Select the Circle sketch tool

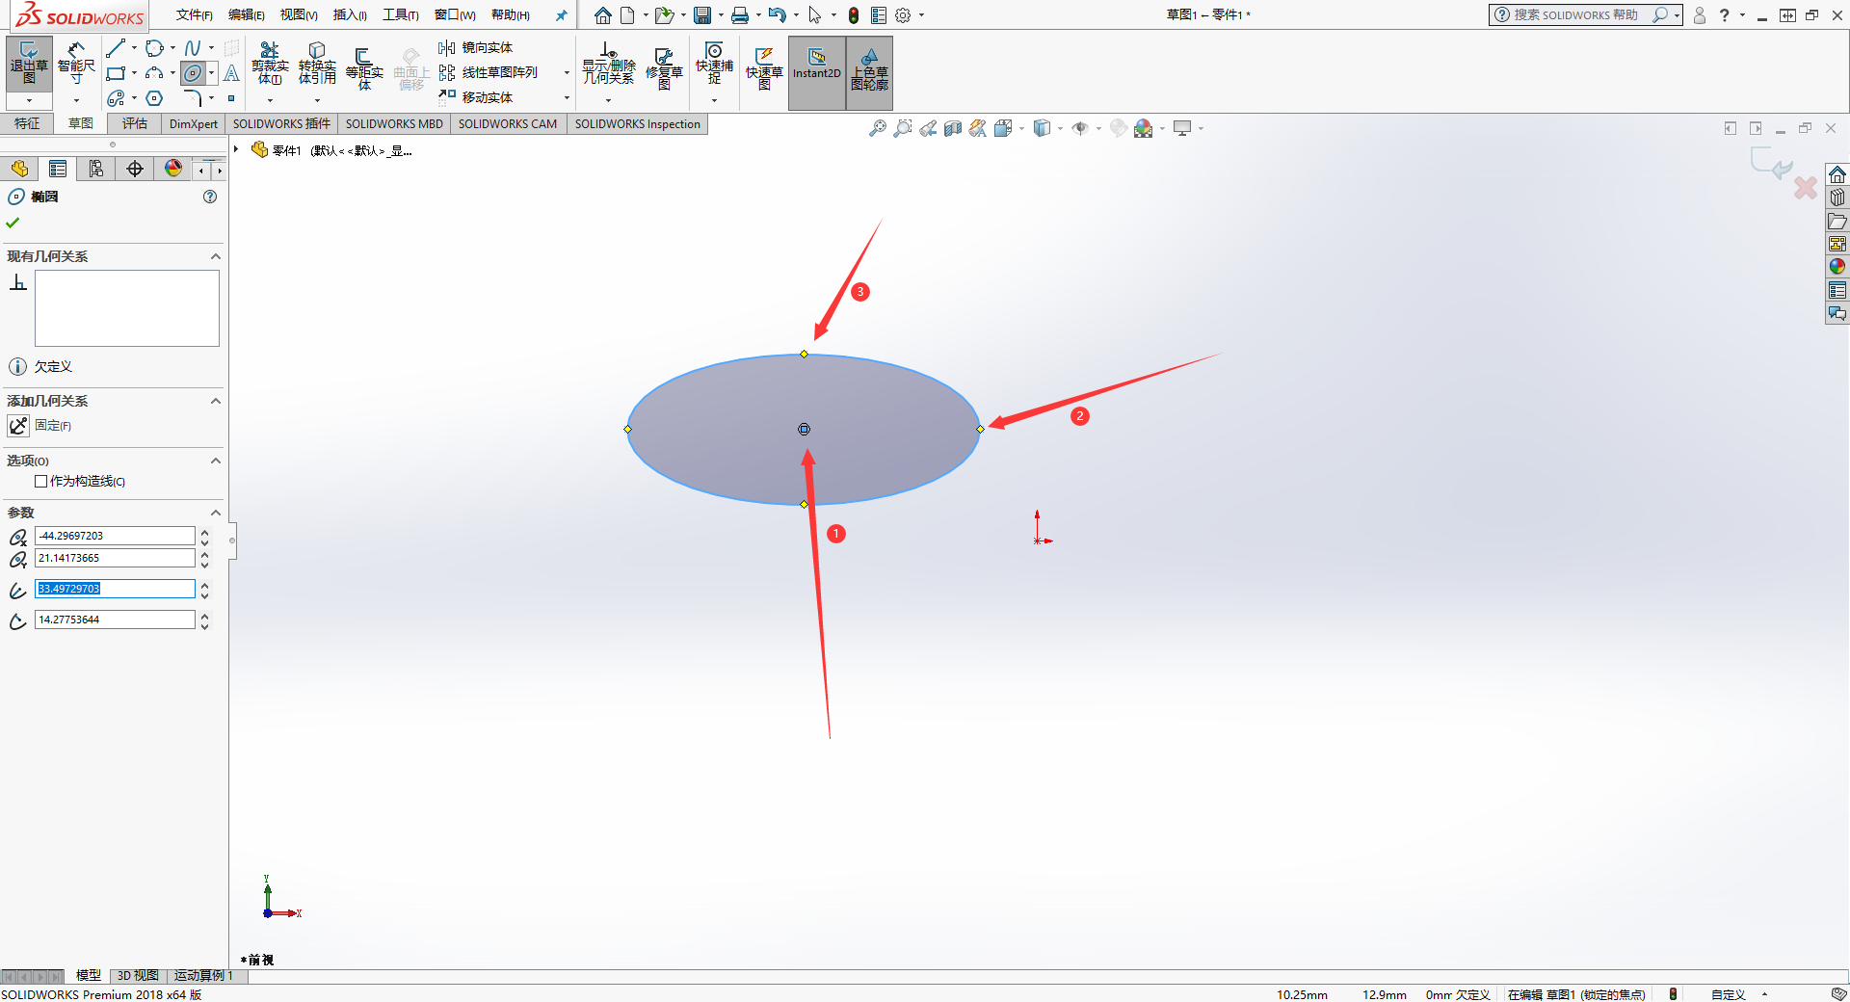(154, 48)
